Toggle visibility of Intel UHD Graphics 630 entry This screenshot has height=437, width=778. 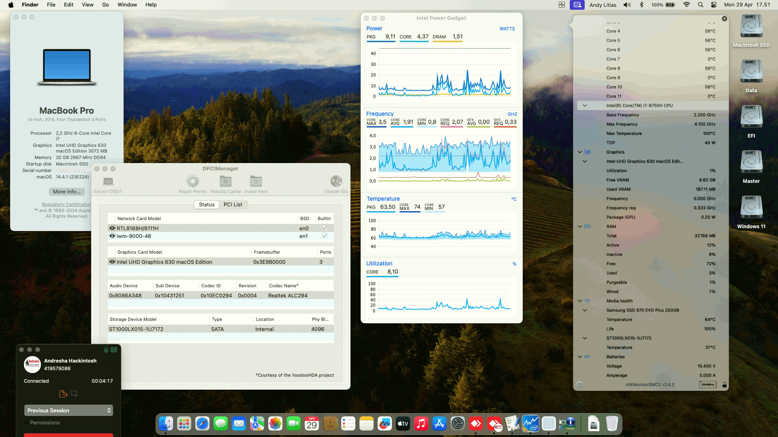point(112,262)
